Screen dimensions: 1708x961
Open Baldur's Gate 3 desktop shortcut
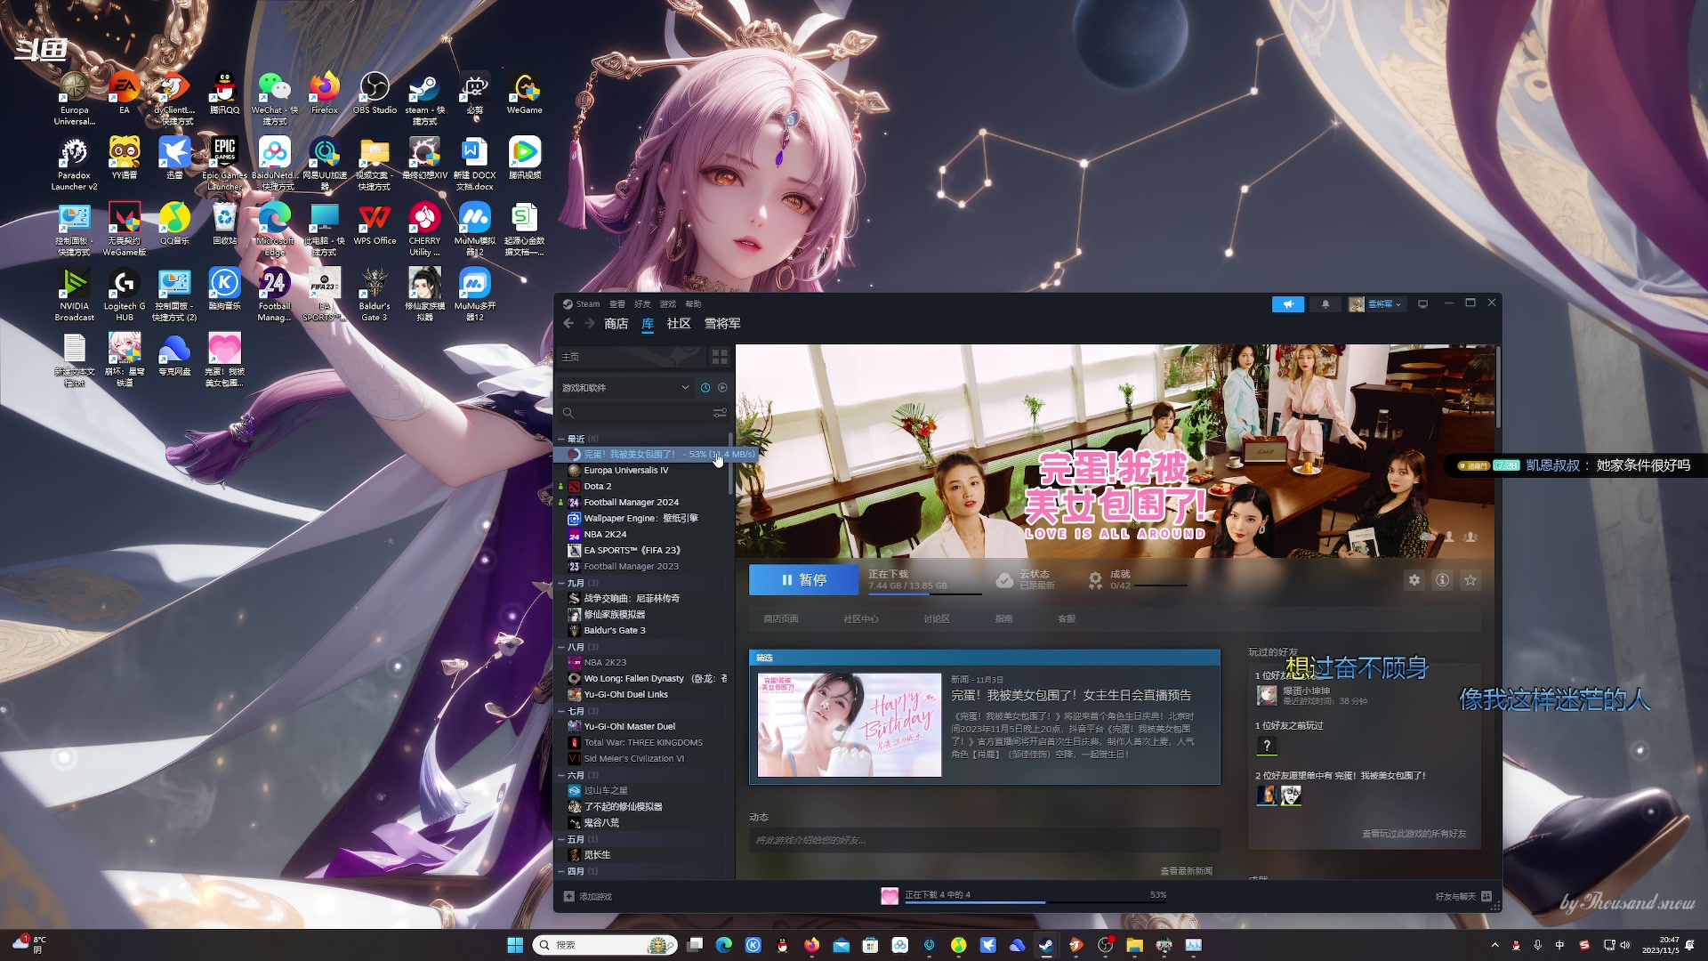click(x=375, y=295)
